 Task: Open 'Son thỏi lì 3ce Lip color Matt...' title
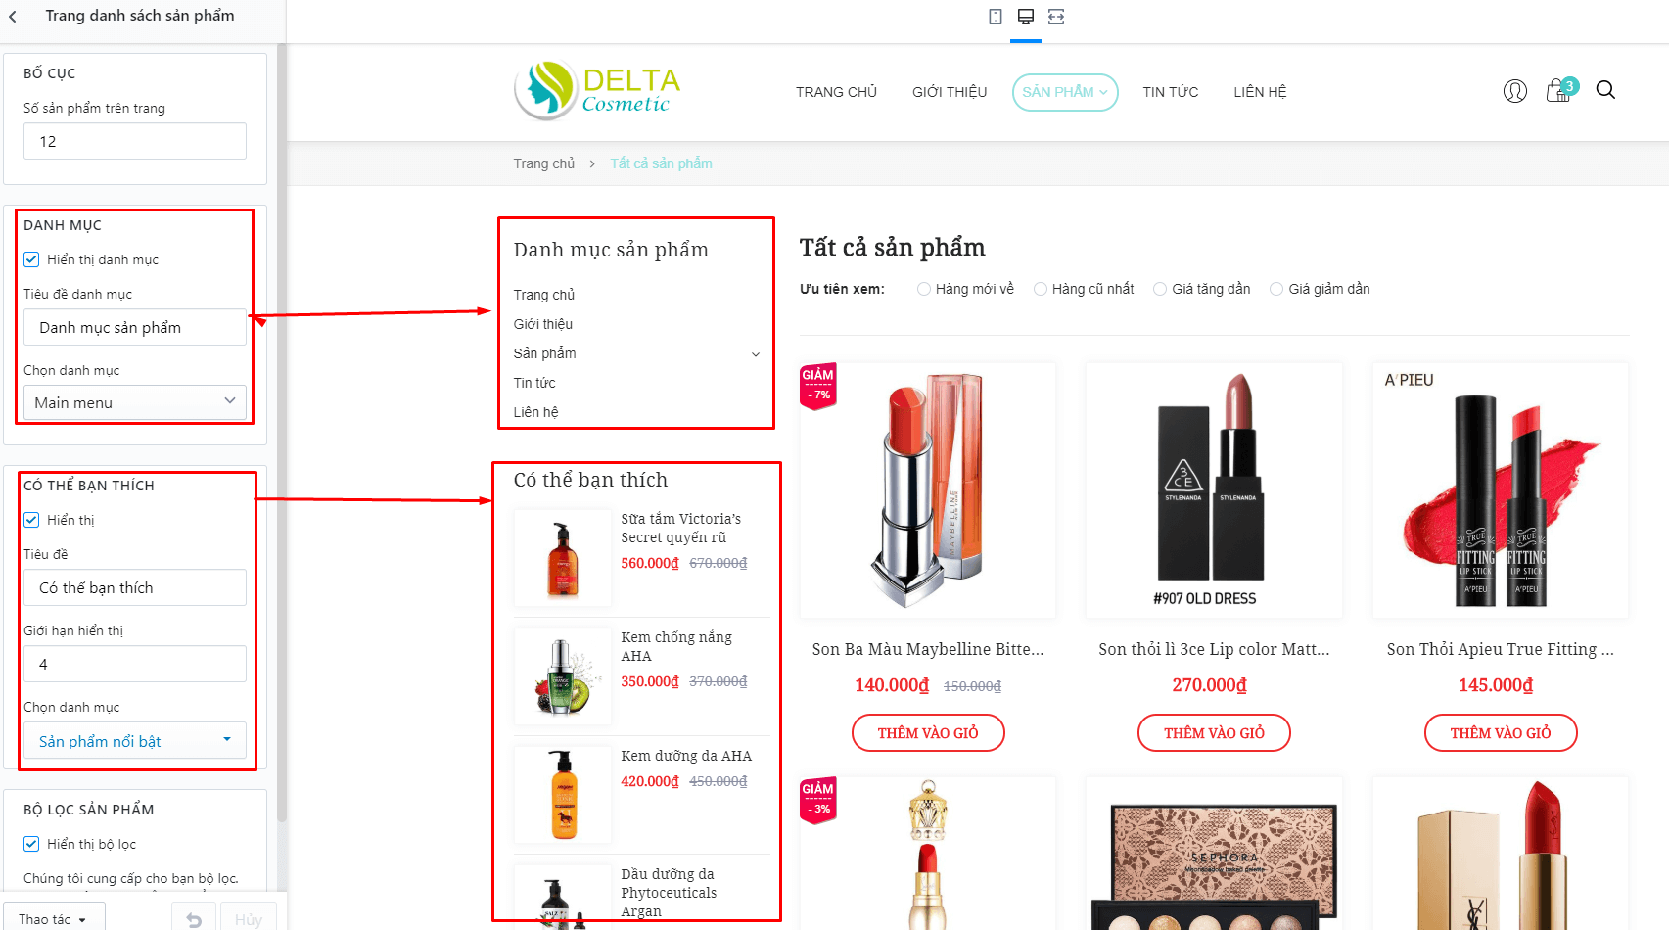[1214, 649]
